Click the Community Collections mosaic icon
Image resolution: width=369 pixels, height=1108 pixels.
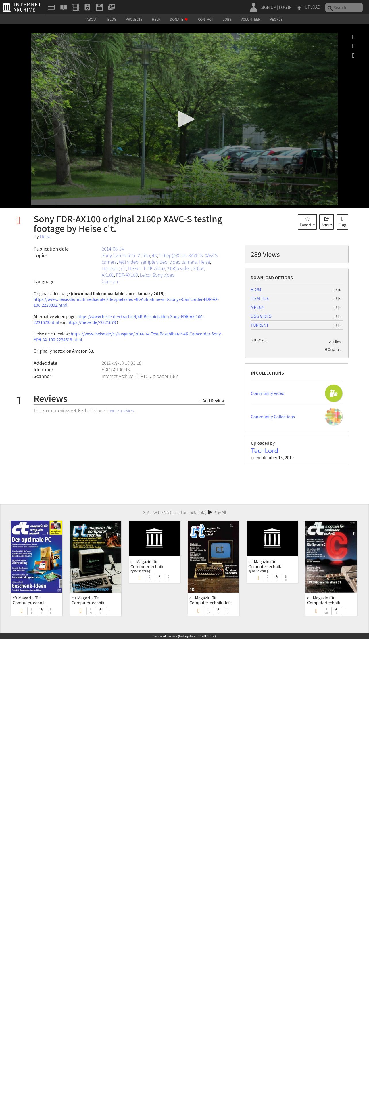[333, 416]
